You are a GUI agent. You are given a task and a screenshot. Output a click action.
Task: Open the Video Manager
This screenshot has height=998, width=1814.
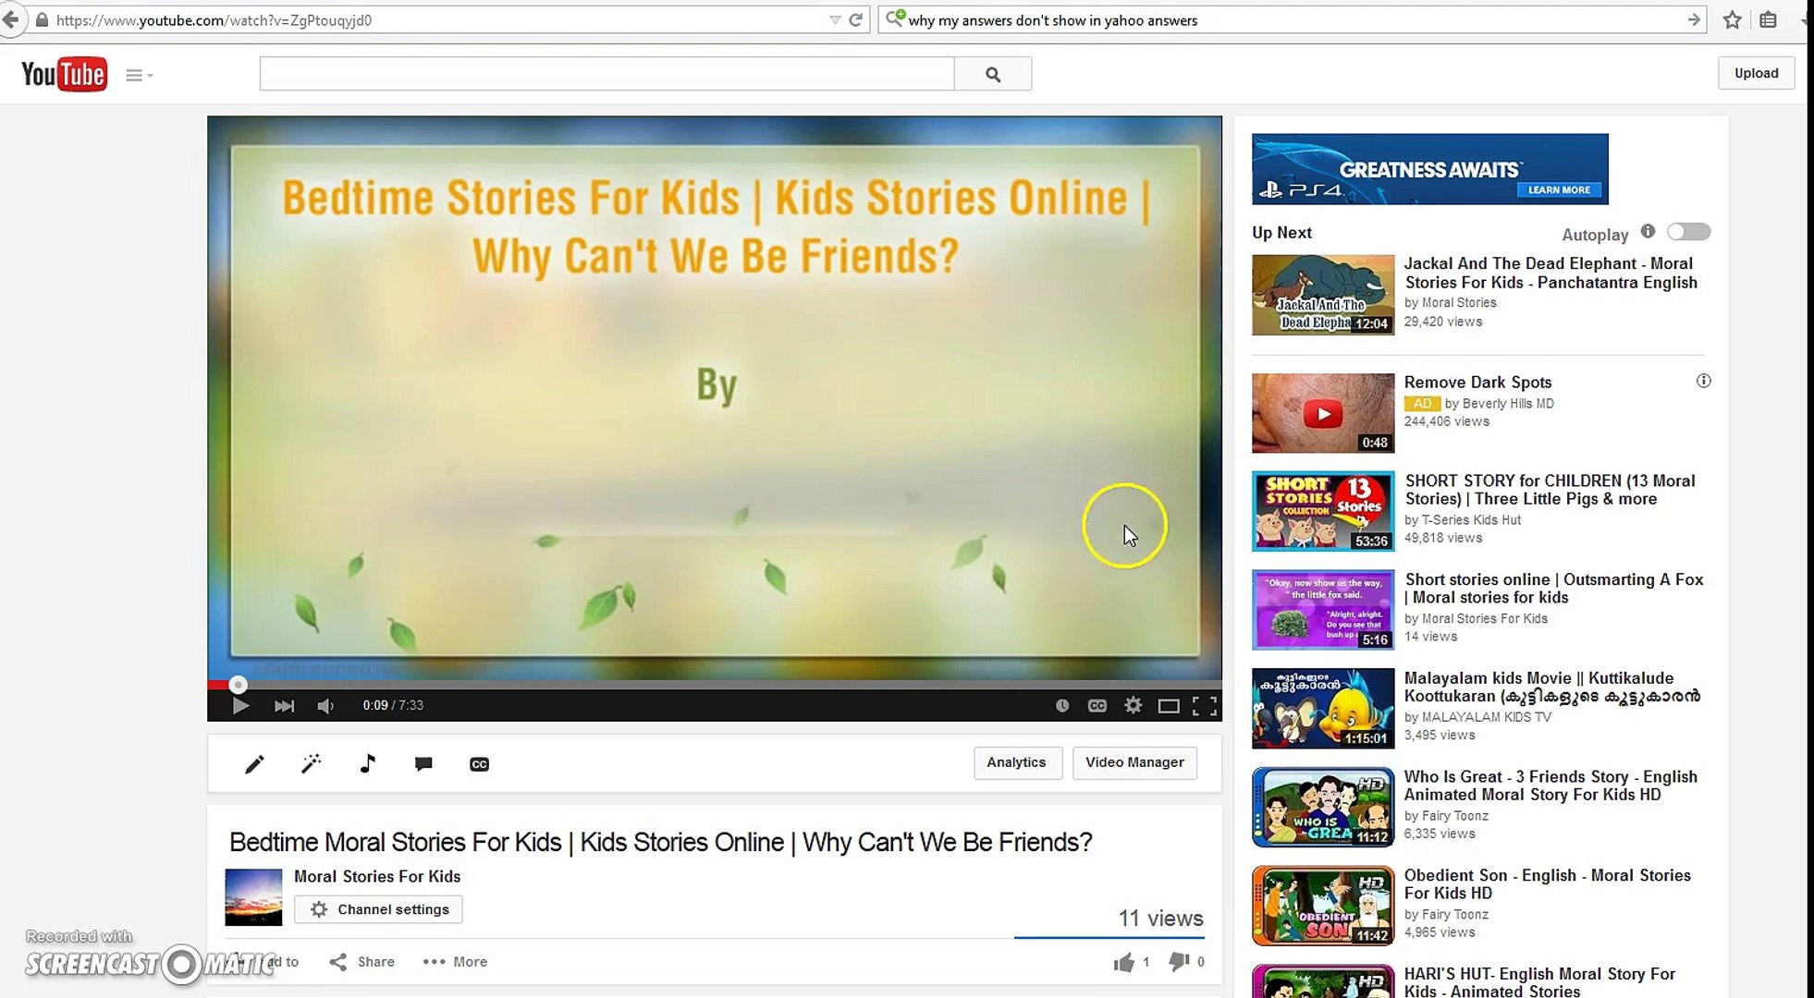pyautogui.click(x=1134, y=762)
